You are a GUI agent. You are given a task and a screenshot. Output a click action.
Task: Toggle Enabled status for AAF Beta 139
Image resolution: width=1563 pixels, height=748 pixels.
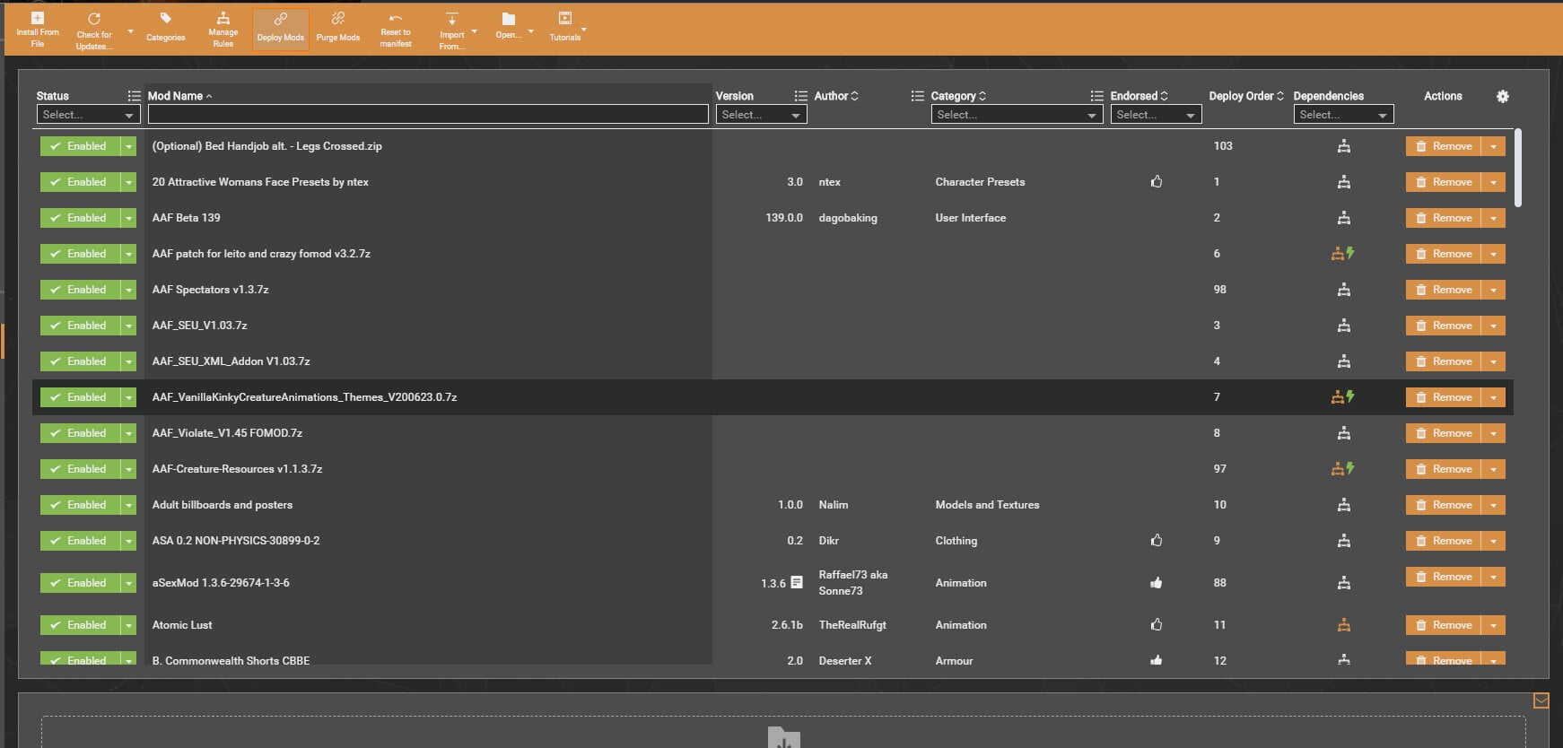[x=80, y=218]
